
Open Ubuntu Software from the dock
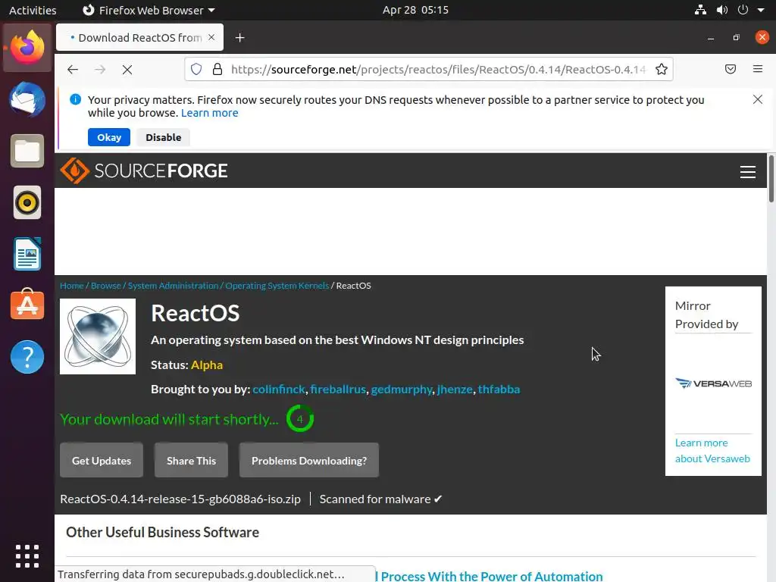[27, 305]
